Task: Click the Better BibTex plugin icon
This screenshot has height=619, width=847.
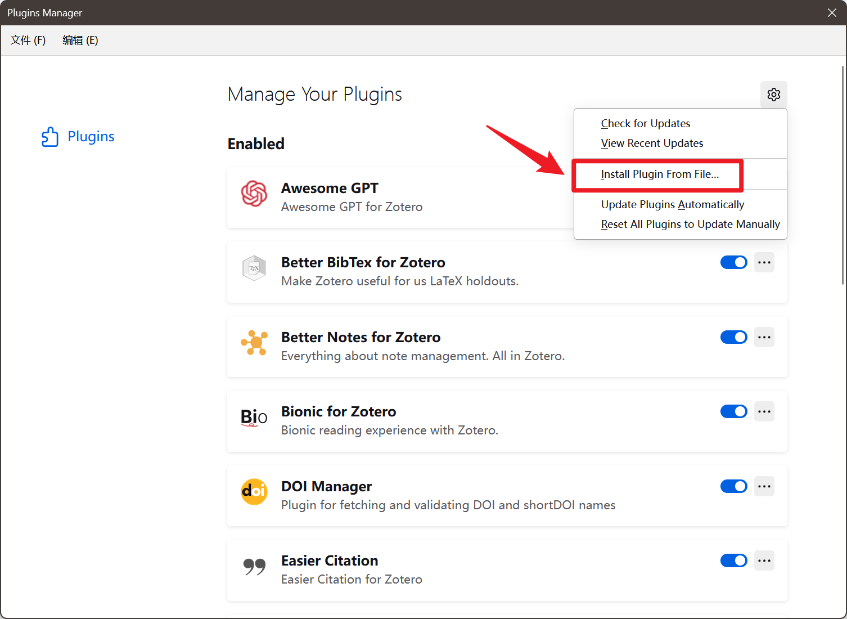Action: pos(254,268)
